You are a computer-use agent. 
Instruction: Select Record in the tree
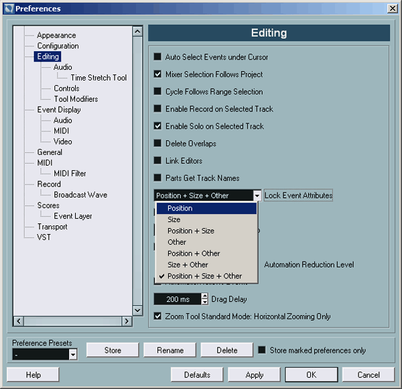click(49, 184)
